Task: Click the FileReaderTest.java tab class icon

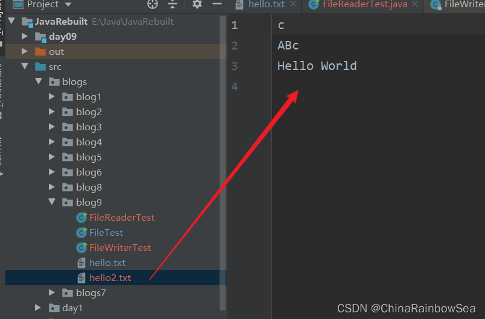Action: [x=314, y=4]
